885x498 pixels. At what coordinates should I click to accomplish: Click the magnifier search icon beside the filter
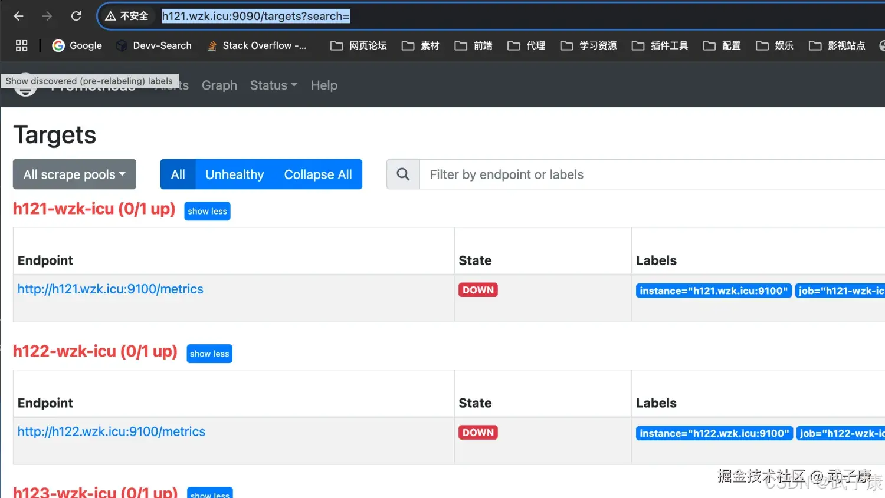pos(403,174)
